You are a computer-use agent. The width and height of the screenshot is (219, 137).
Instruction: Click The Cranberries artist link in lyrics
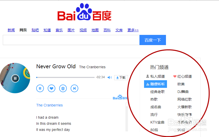tap(49, 105)
